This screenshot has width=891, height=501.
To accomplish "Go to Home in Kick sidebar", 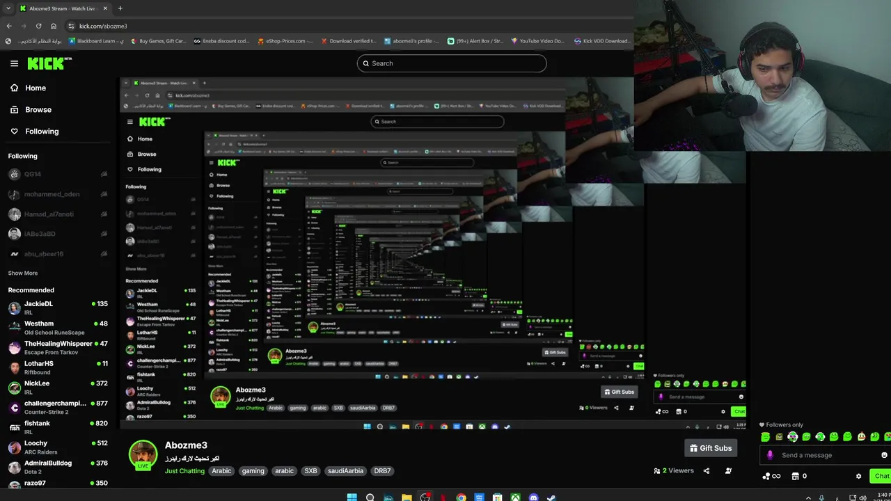I will coord(28,88).
